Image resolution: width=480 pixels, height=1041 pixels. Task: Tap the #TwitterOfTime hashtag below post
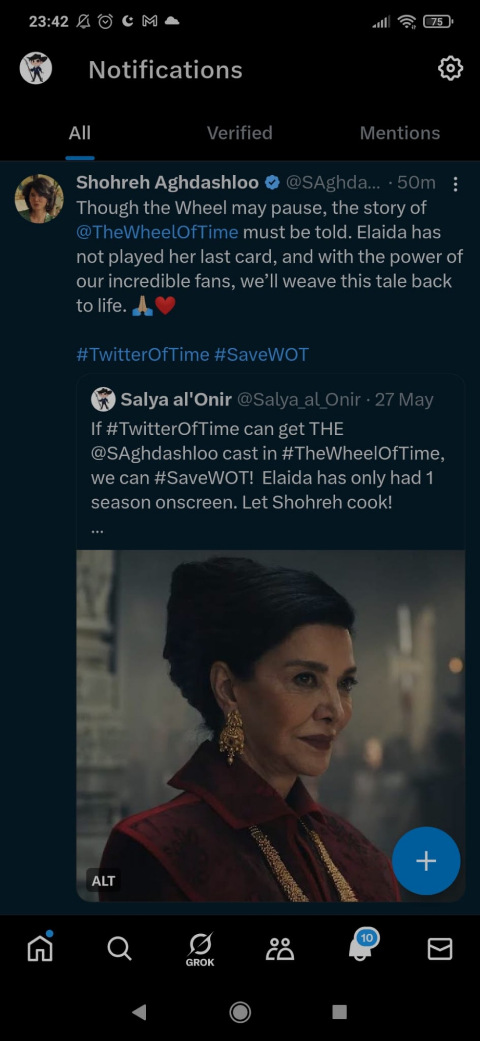coord(143,355)
